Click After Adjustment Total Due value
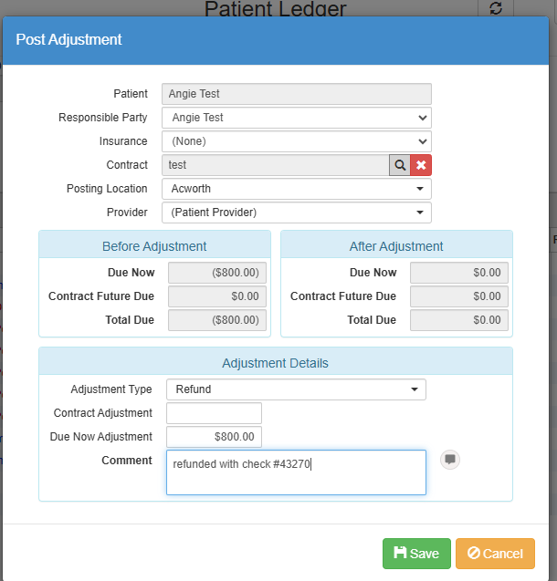Viewport: 557px width, 581px height. click(459, 320)
